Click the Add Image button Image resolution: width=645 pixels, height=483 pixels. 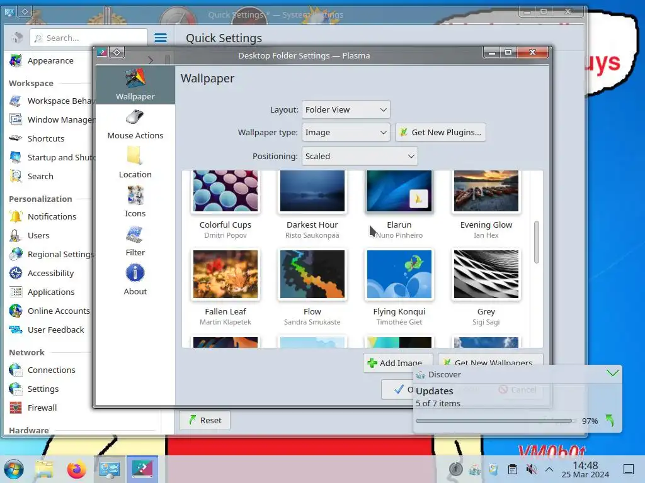(x=397, y=363)
